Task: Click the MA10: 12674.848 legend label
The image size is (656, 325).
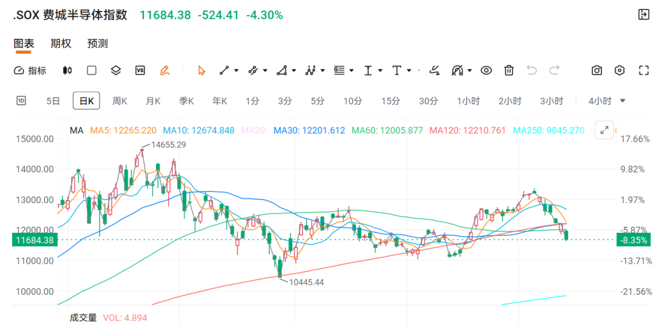Action: point(198,130)
